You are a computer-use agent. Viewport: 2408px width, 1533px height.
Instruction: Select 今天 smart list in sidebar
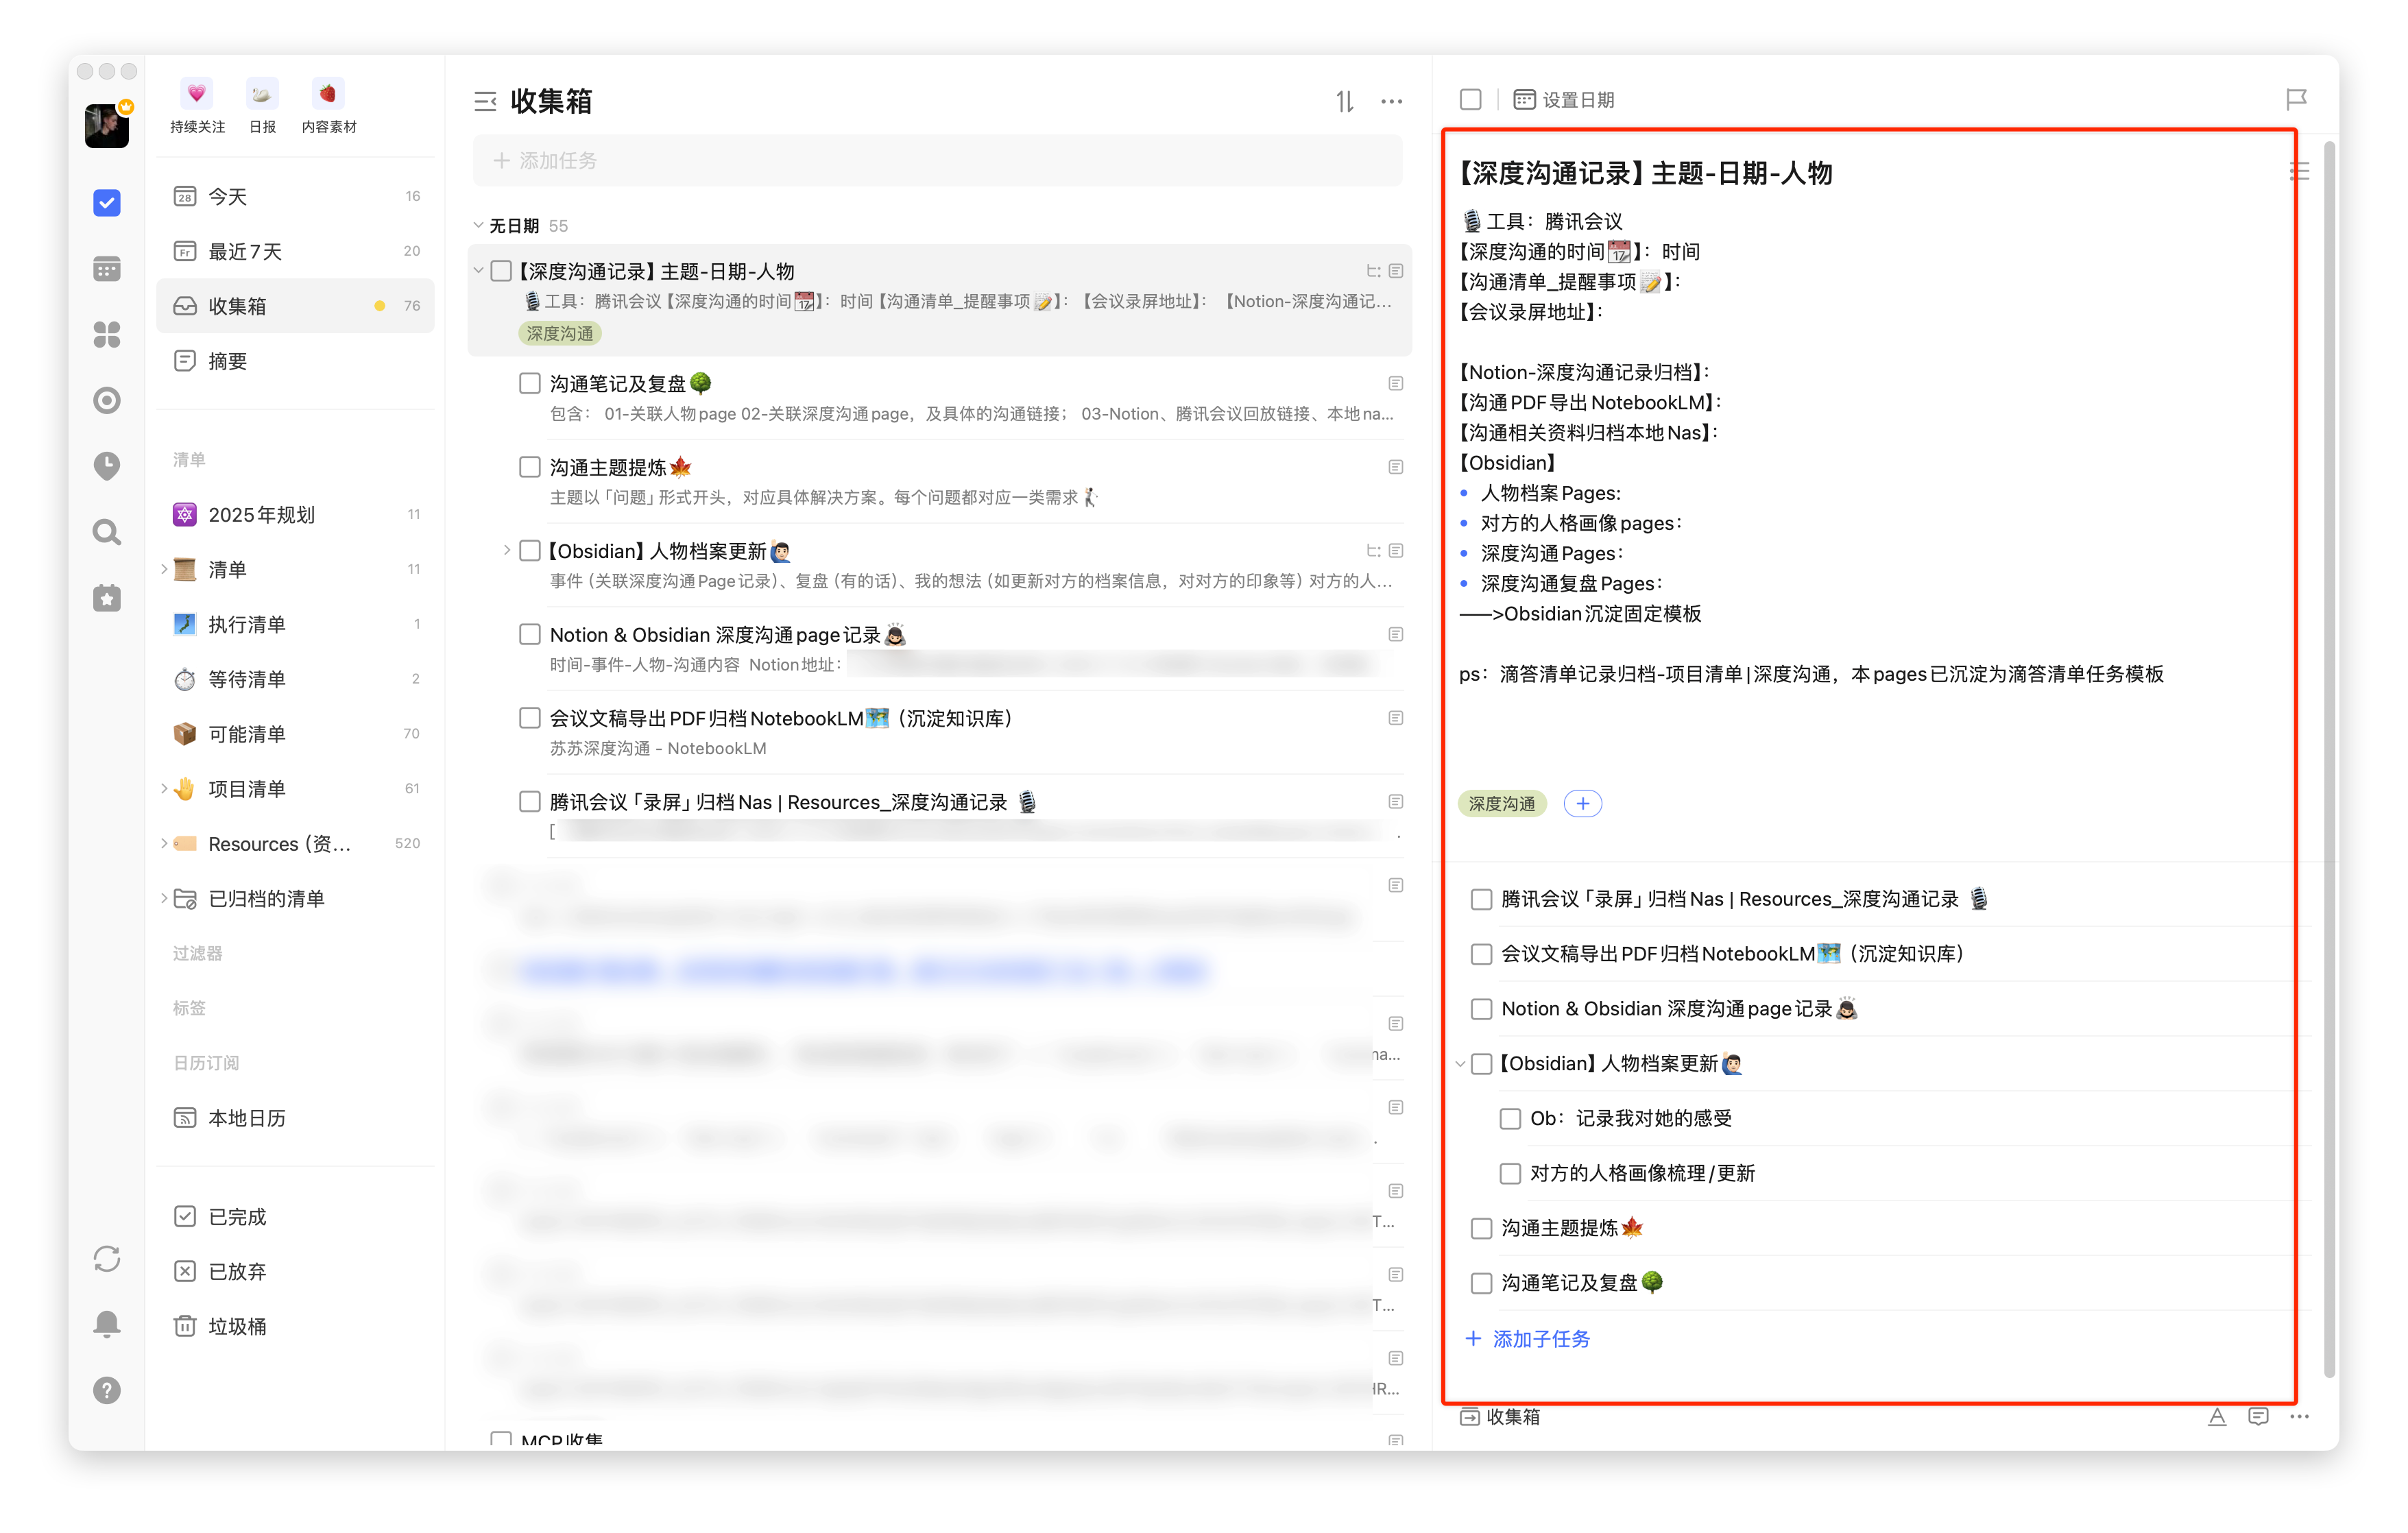228,196
